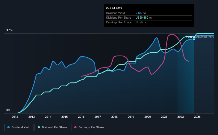
Task: Select the 2.8% dividend yield tooltip value
Action: [x=138, y=13]
